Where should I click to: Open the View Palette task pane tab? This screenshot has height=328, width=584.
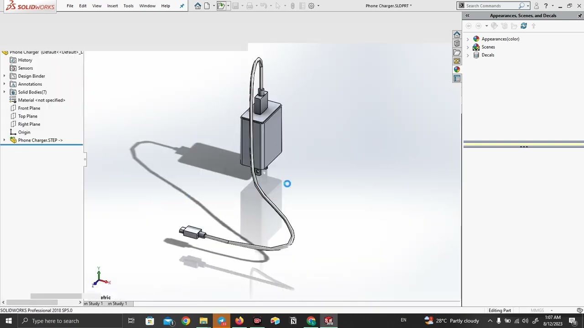click(x=457, y=61)
